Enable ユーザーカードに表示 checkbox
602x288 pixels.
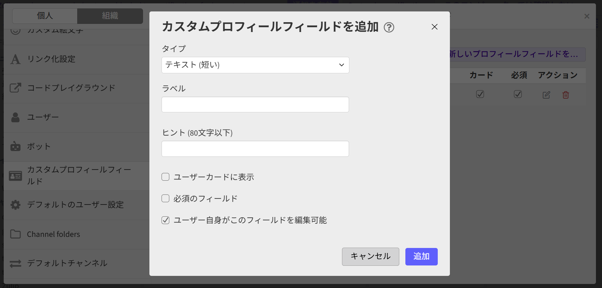(x=165, y=177)
